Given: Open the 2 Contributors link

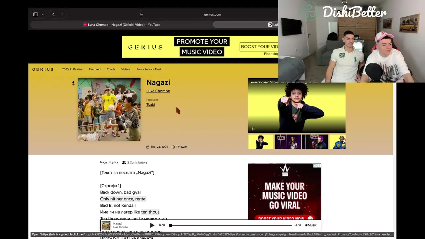Looking at the screenshot, I should pos(137,163).
